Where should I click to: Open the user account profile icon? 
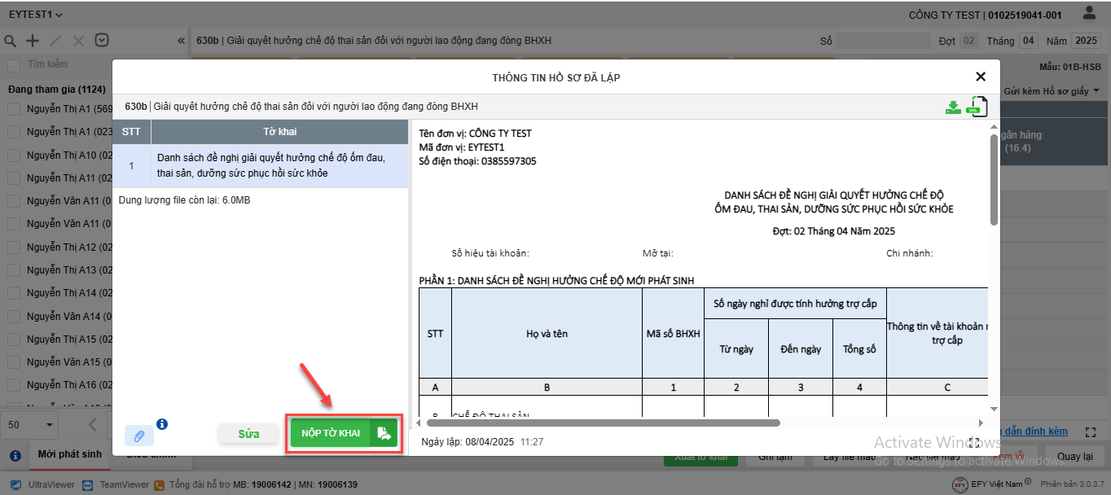(x=1088, y=14)
